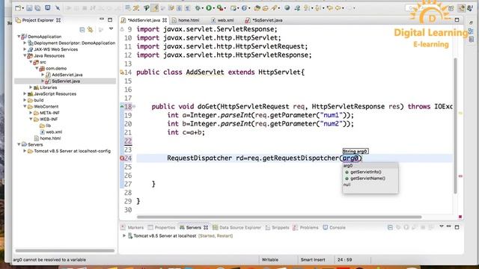Collapse the com.demo package
This screenshot has height=269, width=479.
tap(37, 68)
